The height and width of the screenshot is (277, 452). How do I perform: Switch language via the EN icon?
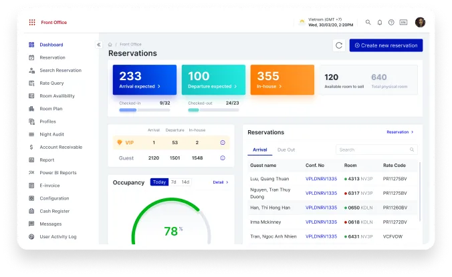pyautogui.click(x=403, y=22)
